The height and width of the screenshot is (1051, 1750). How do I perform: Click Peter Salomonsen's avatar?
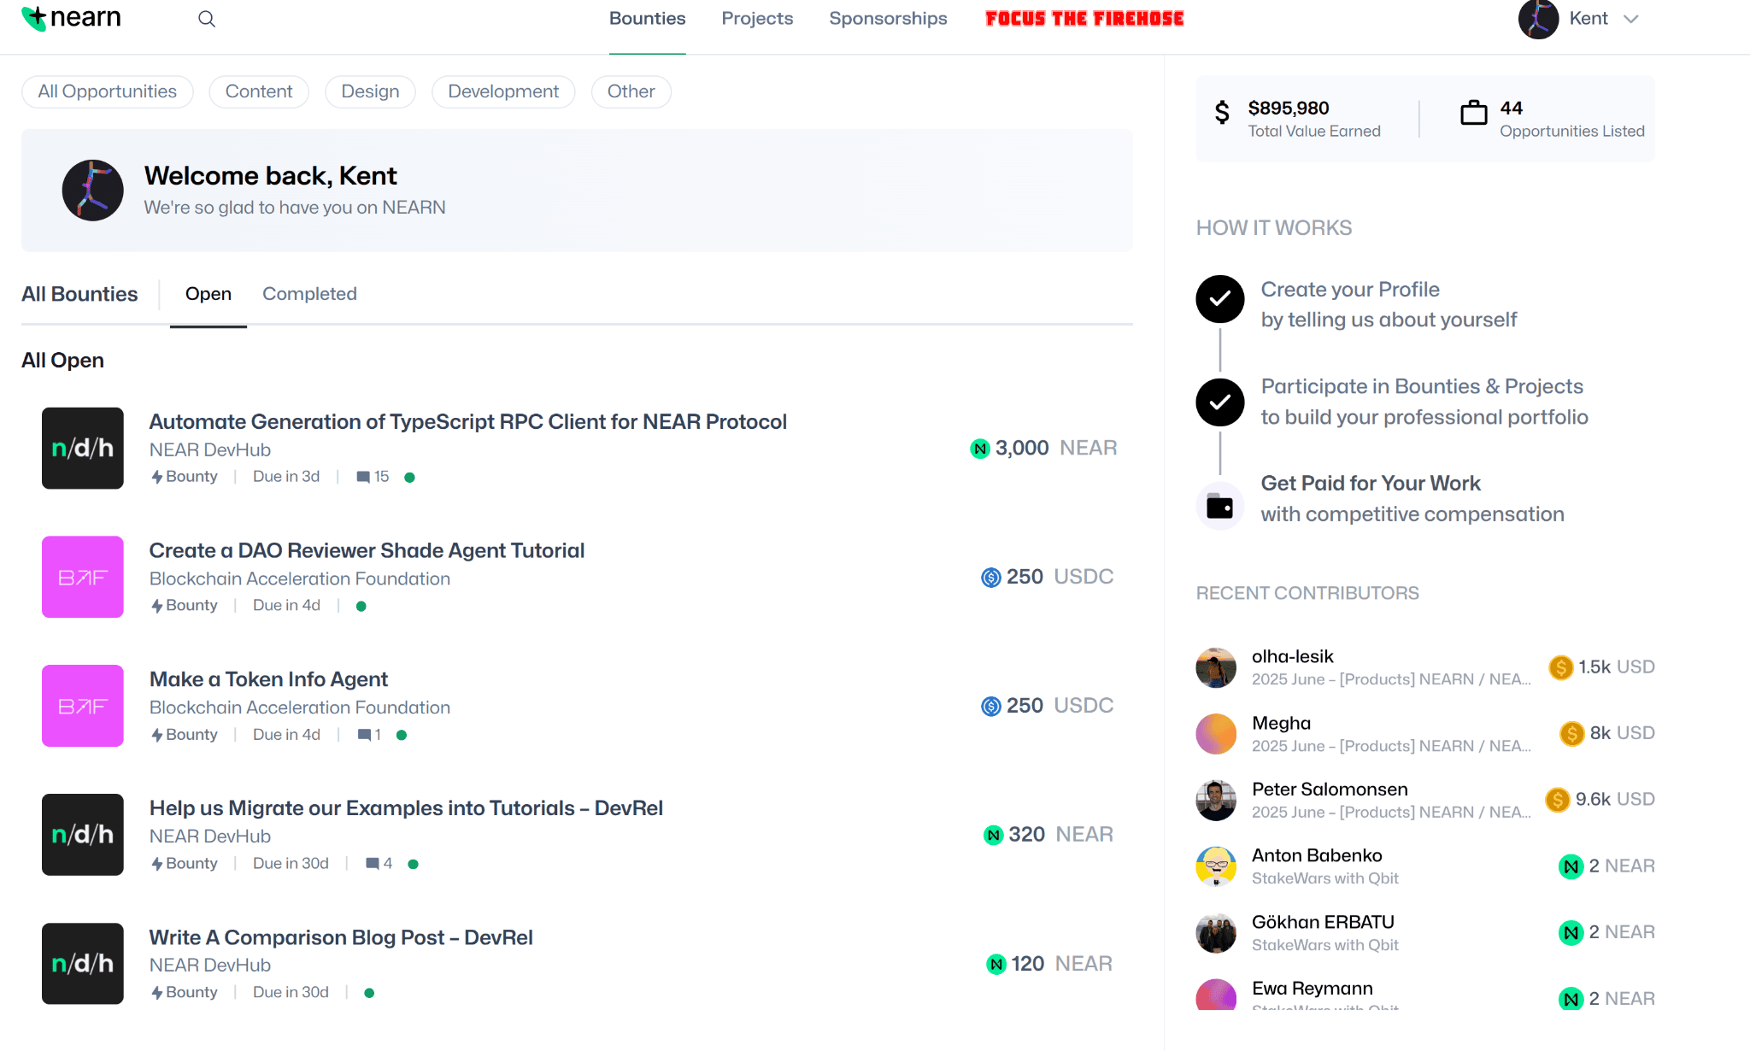coord(1216,801)
